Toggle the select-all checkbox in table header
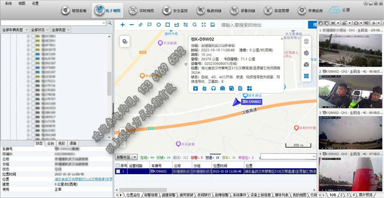The width and height of the screenshot is (384, 198). click(118, 165)
